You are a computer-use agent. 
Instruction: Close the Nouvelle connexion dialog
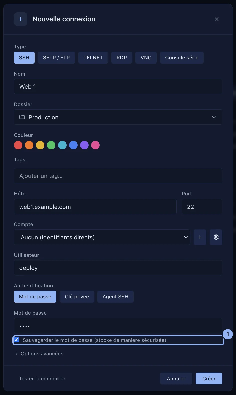tap(216, 19)
